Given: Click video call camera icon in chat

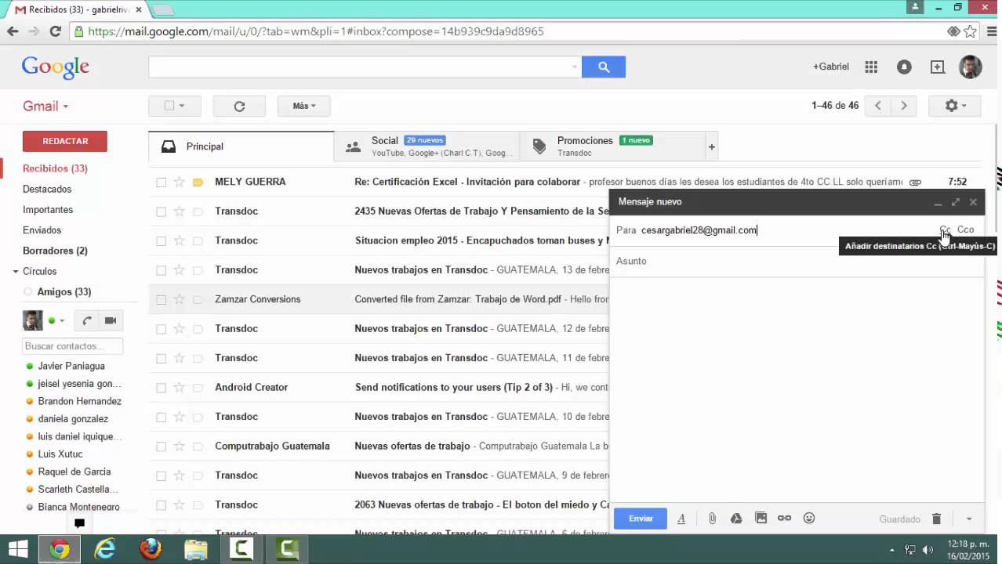Looking at the screenshot, I should point(111,320).
